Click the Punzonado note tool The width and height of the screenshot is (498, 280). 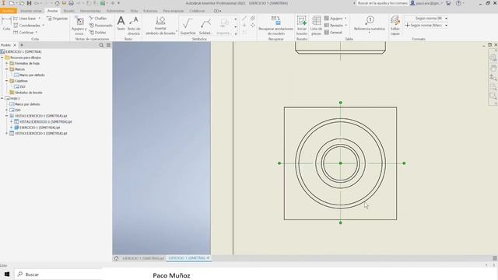(x=100, y=26)
